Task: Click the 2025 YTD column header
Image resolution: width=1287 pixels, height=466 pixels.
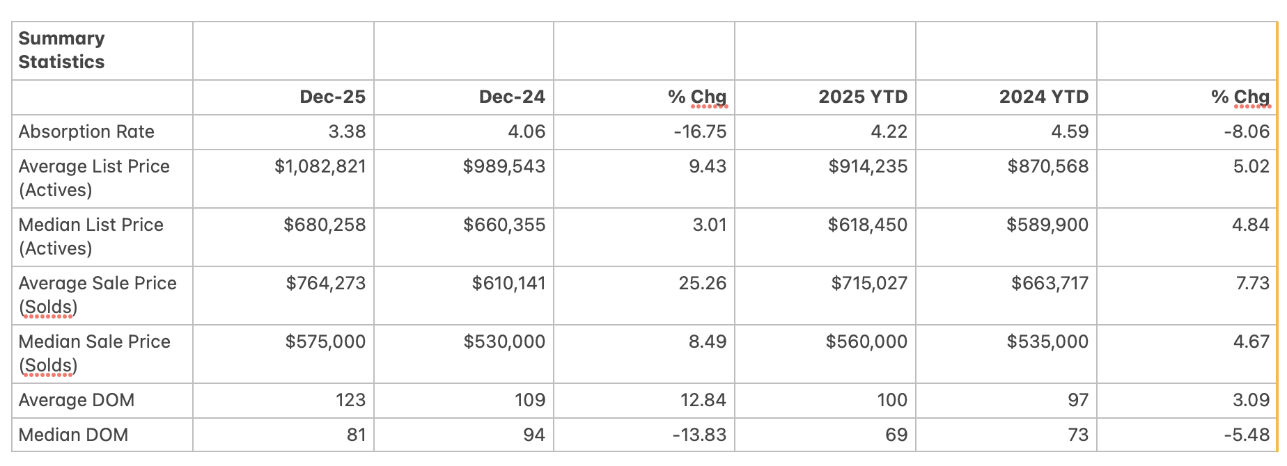Action: (x=863, y=97)
